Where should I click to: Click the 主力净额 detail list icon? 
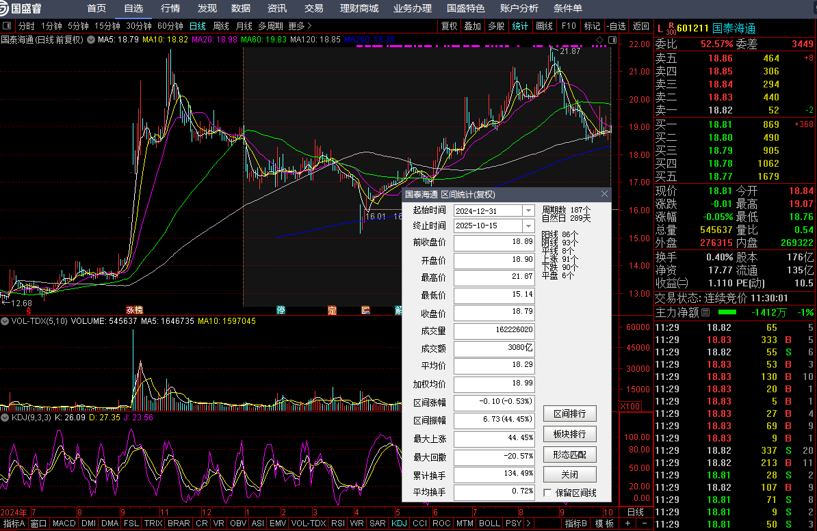(x=705, y=312)
